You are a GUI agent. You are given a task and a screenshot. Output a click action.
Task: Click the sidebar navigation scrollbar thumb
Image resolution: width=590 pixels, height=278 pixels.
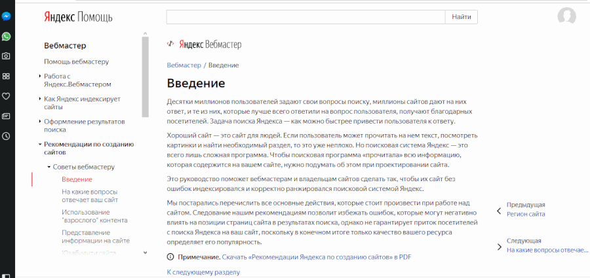146,77
